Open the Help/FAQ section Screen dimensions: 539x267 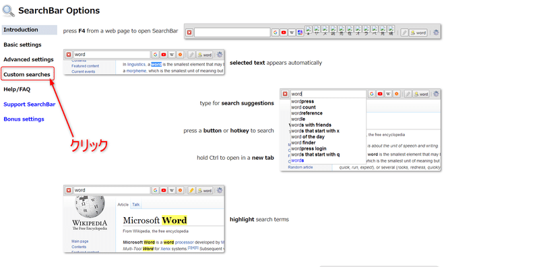17,90
